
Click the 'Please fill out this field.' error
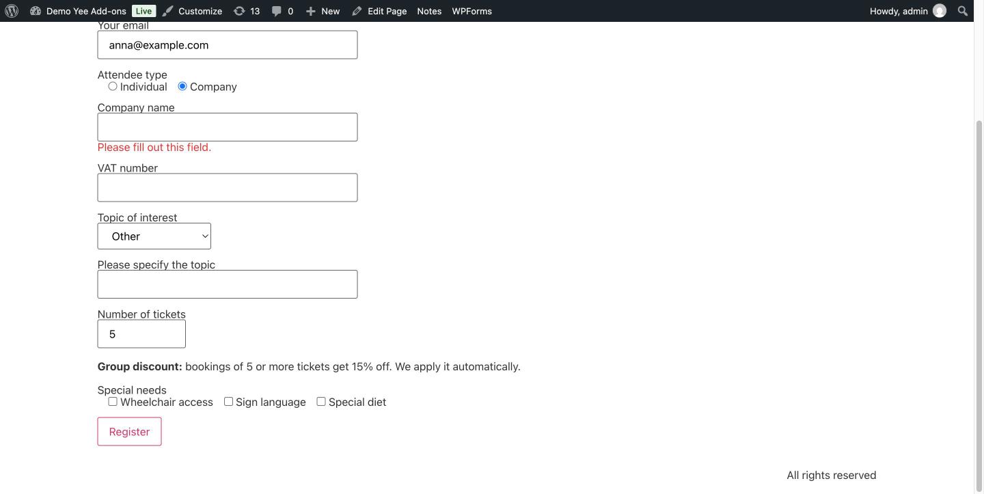[x=154, y=148]
